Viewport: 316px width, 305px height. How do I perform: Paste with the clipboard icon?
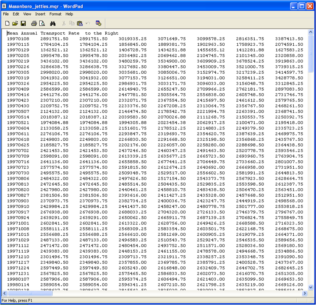coord(80,24)
